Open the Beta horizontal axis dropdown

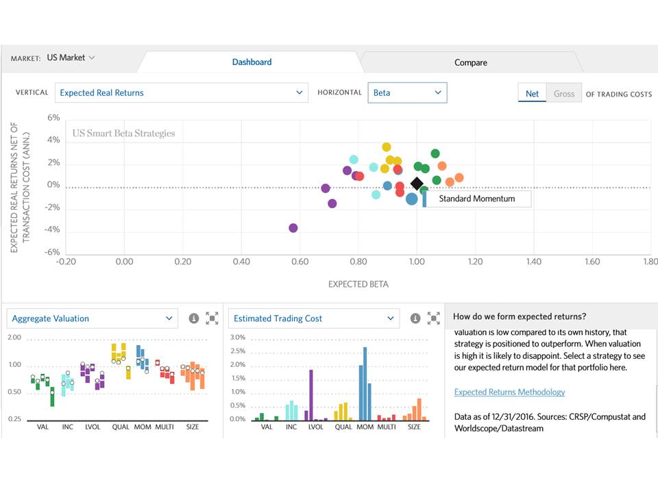407,92
